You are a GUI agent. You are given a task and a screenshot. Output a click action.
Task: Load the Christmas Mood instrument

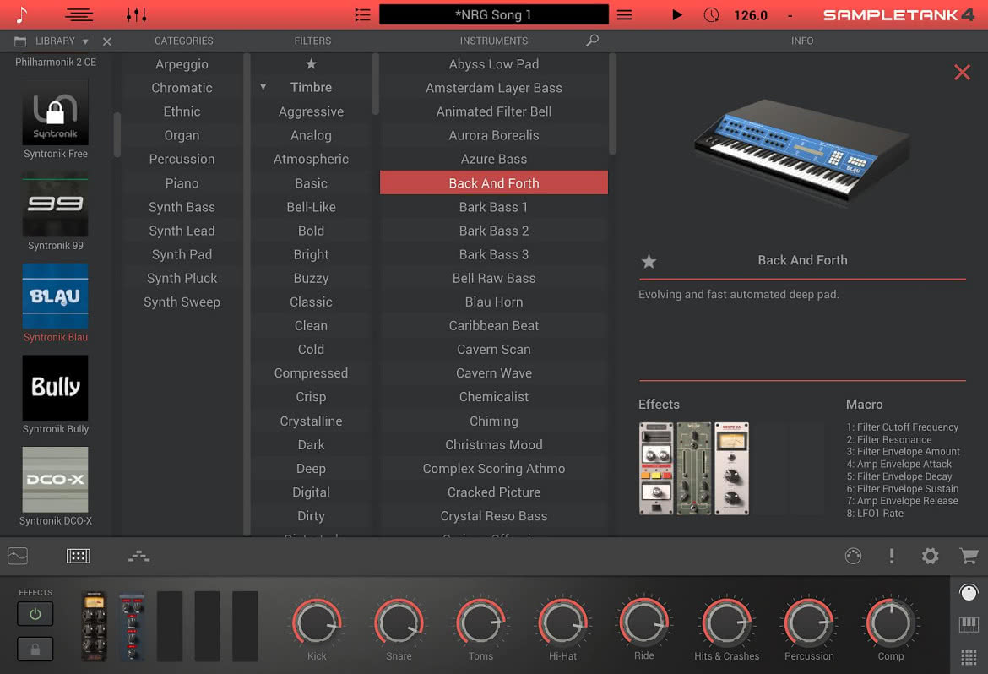tap(494, 445)
